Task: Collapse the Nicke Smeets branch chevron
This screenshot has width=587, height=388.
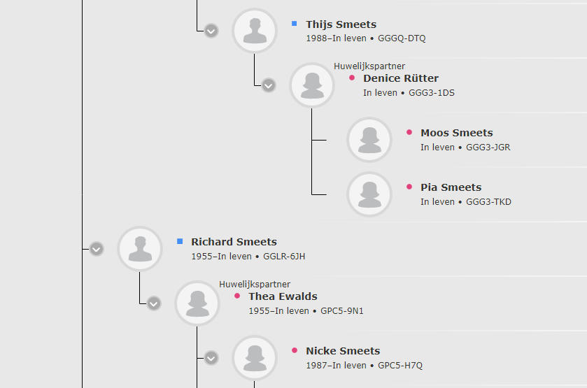Action: pos(211,358)
